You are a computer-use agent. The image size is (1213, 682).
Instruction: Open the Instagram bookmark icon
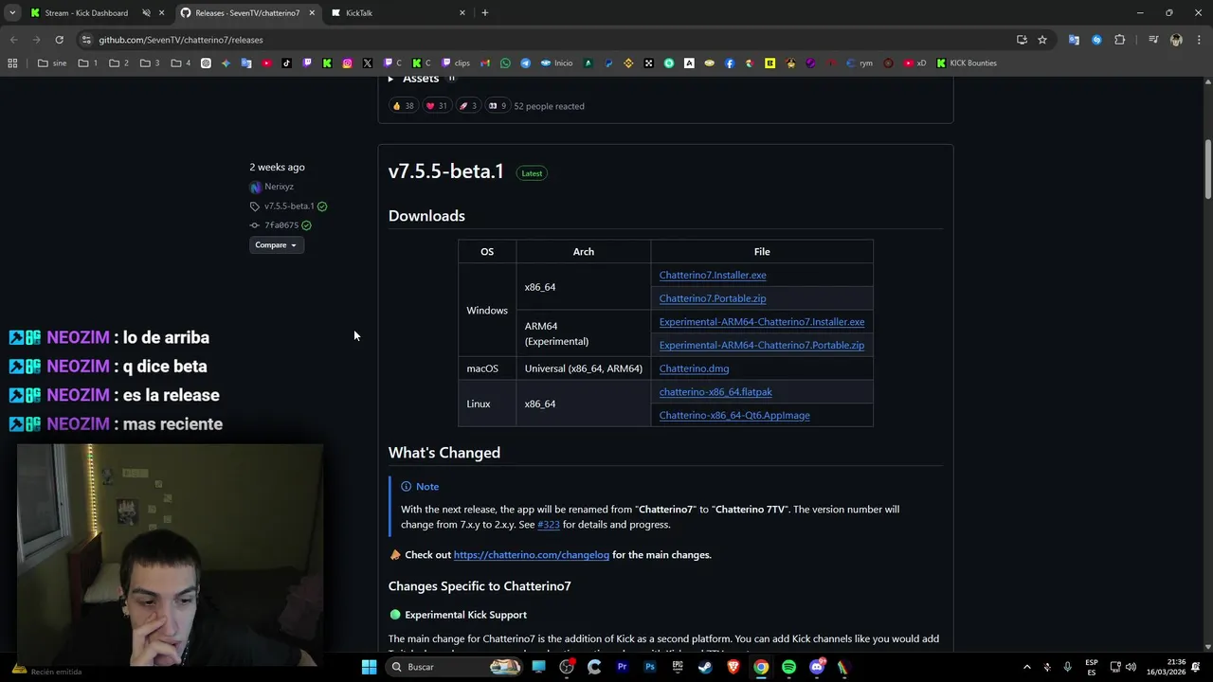pyautogui.click(x=348, y=63)
